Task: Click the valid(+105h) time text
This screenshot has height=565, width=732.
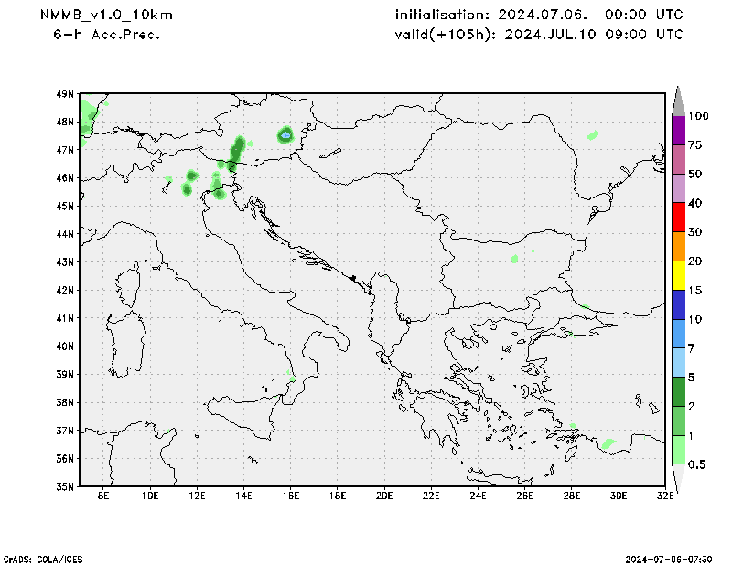Action: tap(539, 35)
